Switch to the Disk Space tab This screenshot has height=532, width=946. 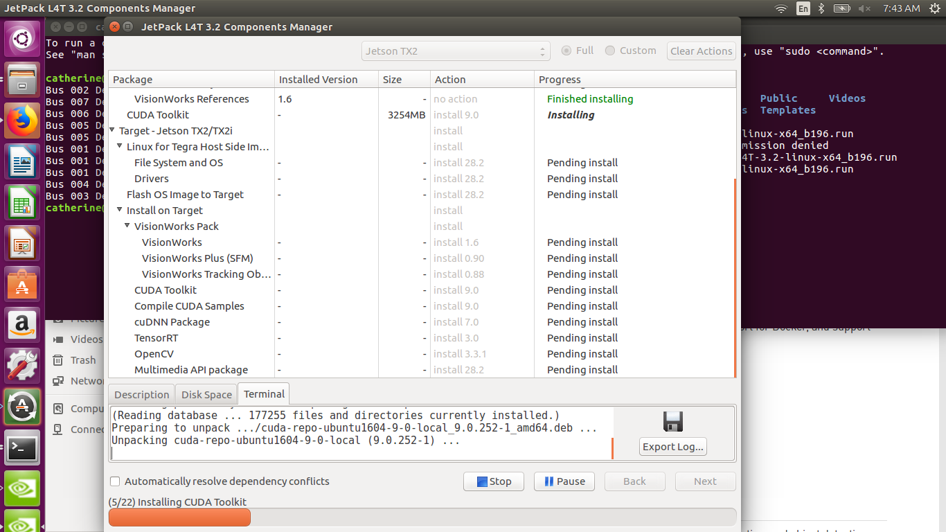tap(206, 394)
